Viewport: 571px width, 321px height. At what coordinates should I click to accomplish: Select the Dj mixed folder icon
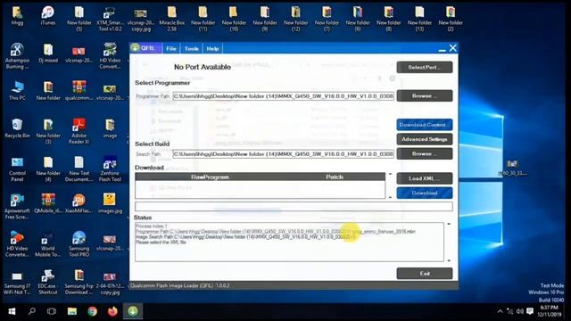click(48, 53)
